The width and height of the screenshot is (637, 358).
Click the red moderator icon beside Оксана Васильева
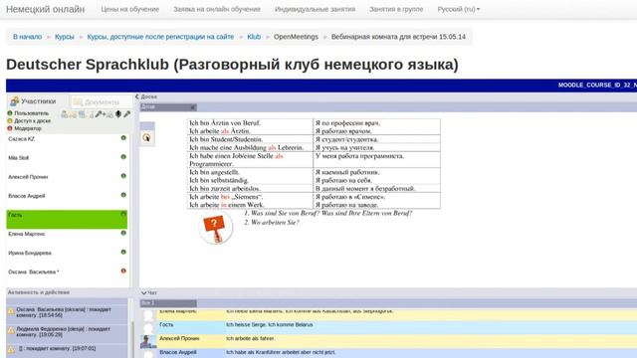coord(123,271)
